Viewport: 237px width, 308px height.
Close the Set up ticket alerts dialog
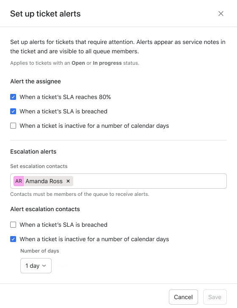[x=221, y=14]
